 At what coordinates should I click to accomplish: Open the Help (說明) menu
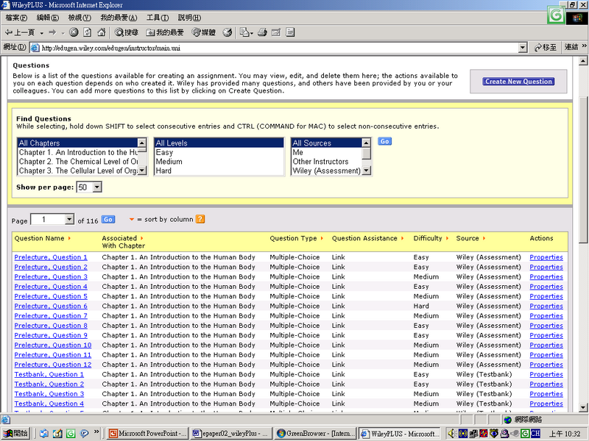coord(189,18)
